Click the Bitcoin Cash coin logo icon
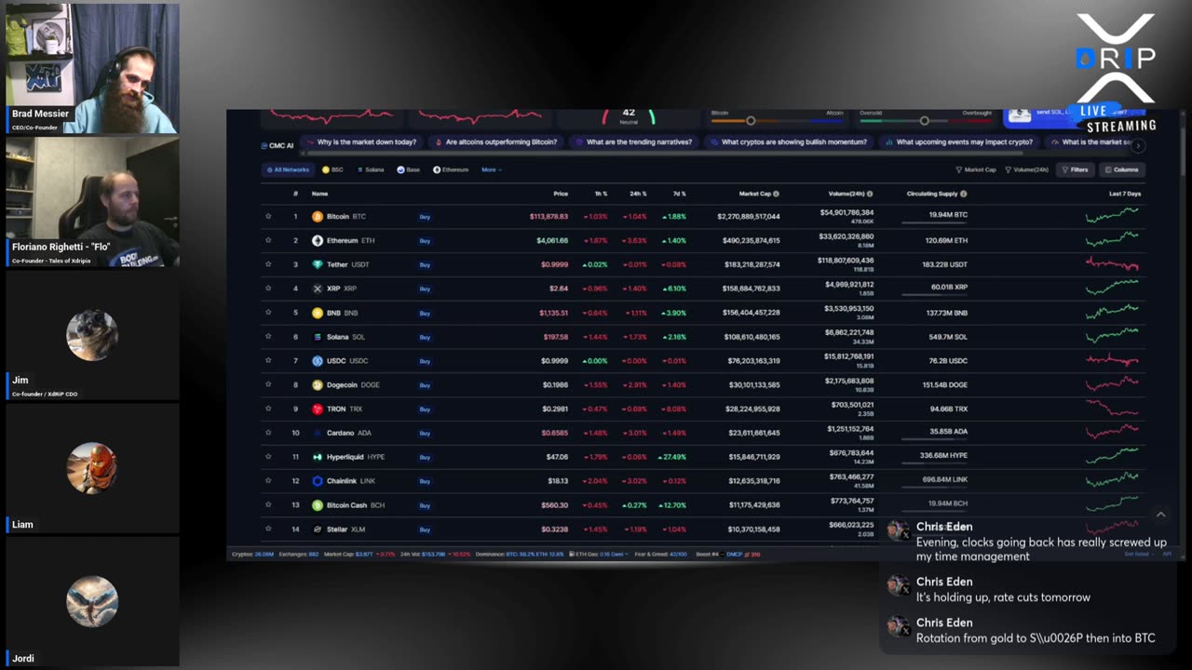The height and width of the screenshot is (670, 1192). tap(318, 505)
